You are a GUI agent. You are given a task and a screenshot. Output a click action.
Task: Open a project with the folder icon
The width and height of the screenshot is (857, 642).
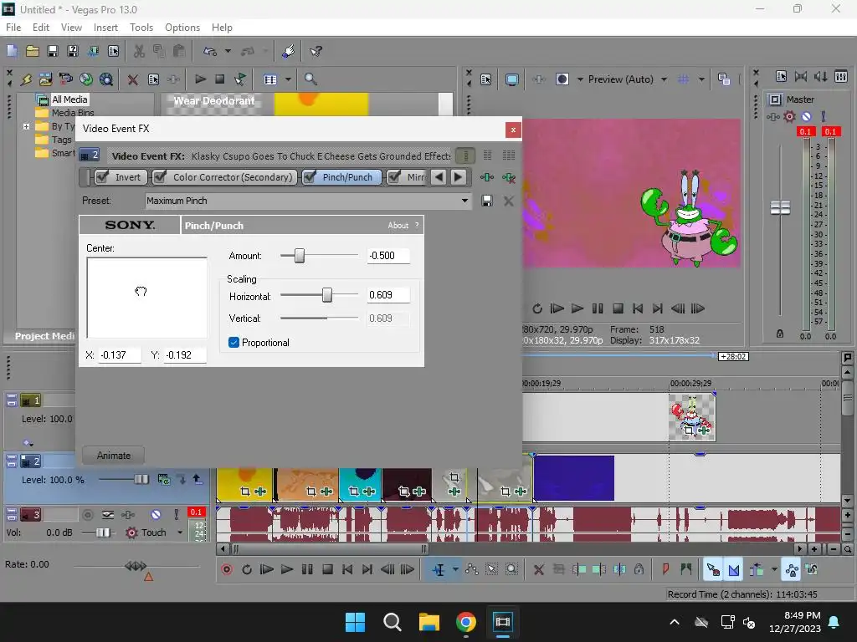click(33, 51)
